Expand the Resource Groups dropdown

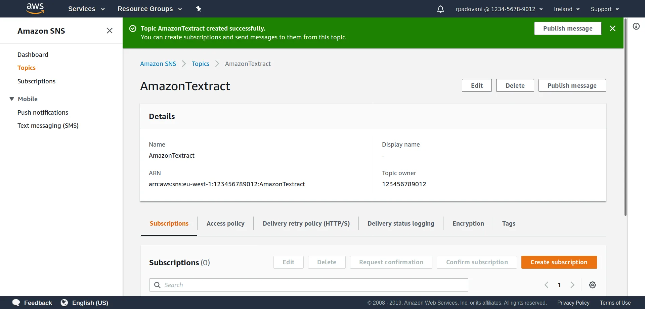coord(150,9)
